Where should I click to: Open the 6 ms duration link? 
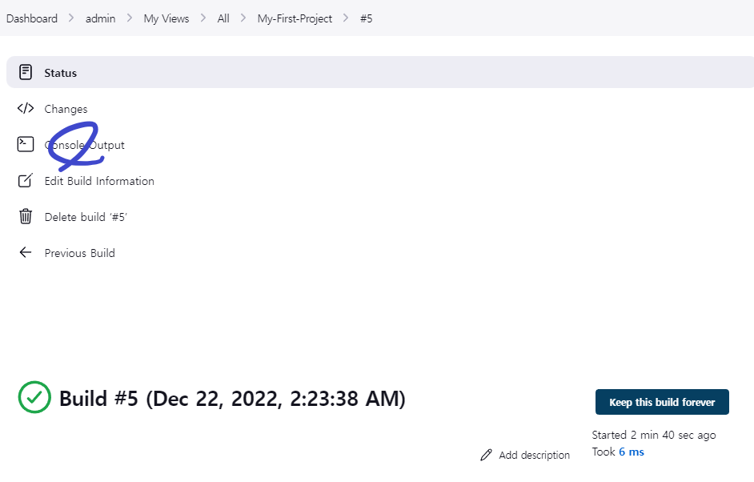click(632, 452)
